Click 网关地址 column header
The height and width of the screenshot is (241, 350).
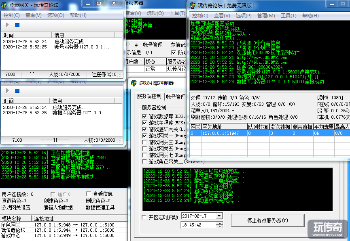[225, 127]
